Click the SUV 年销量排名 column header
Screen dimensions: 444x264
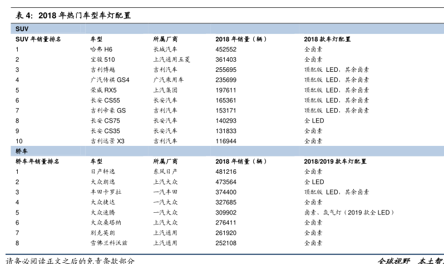tap(38, 39)
